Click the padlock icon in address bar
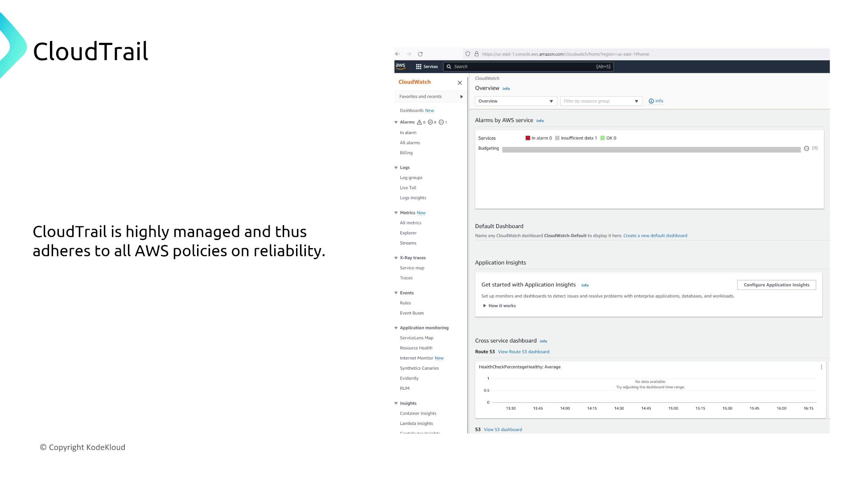Image resolution: width=856 pixels, height=481 pixels. click(x=477, y=54)
